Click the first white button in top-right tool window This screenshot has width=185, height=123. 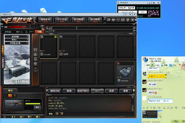tap(122, 8)
